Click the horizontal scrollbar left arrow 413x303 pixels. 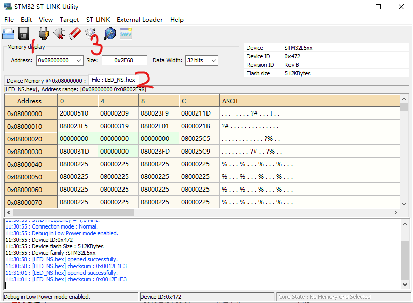click(x=9, y=212)
